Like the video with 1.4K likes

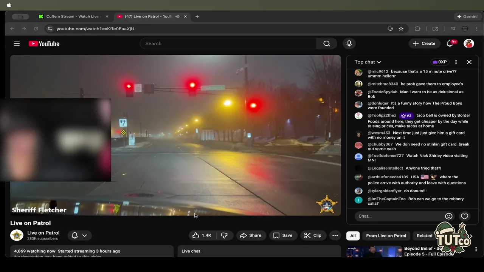click(x=202, y=235)
